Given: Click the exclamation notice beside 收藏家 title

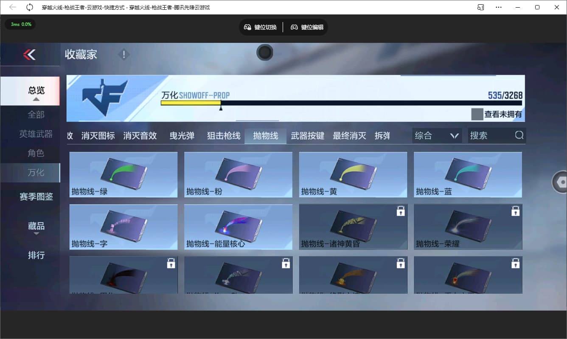Looking at the screenshot, I should coord(123,54).
